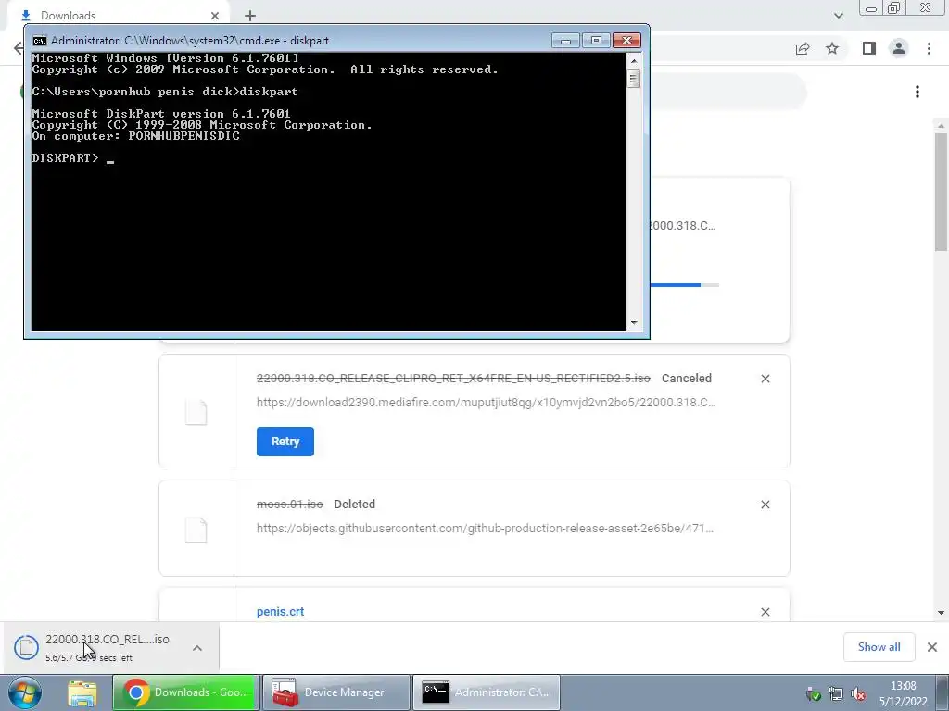The height and width of the screenshot is (711, 949).
Task: Bookmark this page with the star icon
Action: pyautogui.click(x=832, y=48)
